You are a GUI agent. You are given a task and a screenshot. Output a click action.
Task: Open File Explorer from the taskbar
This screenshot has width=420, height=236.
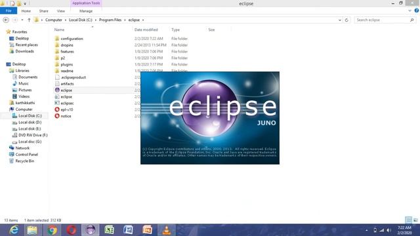(x=32, y=230)
